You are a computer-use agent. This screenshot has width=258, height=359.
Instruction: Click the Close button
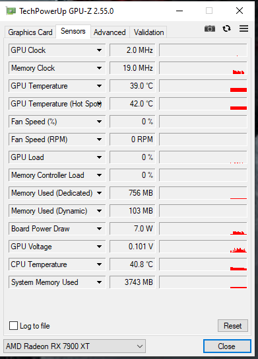pyautogui.click(x=227, y=346)
